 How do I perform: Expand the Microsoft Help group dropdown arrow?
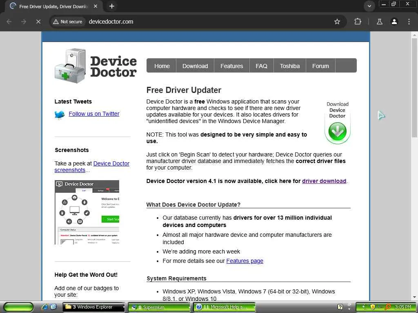pos(254,307)
